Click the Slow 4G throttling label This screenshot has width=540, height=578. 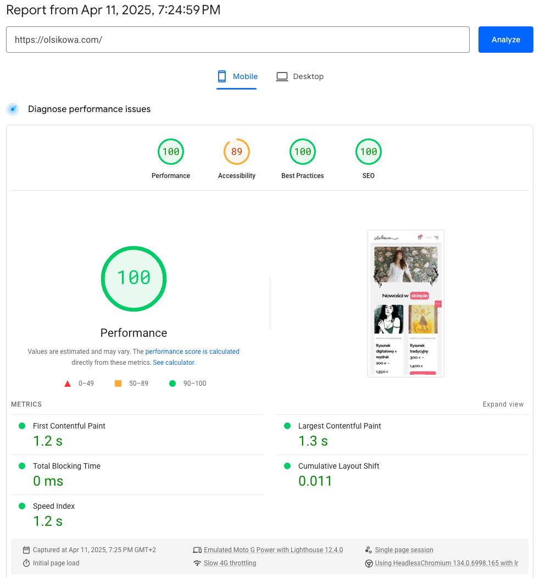(230, 563)
